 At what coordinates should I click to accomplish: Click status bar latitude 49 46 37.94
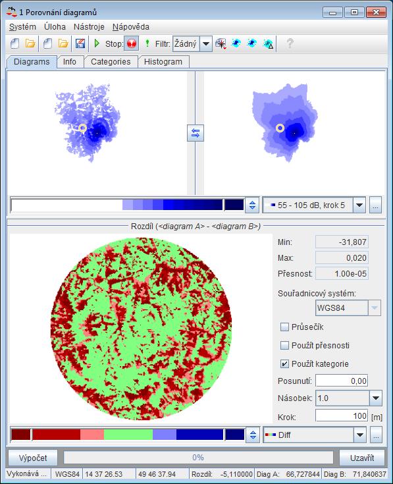157,474
